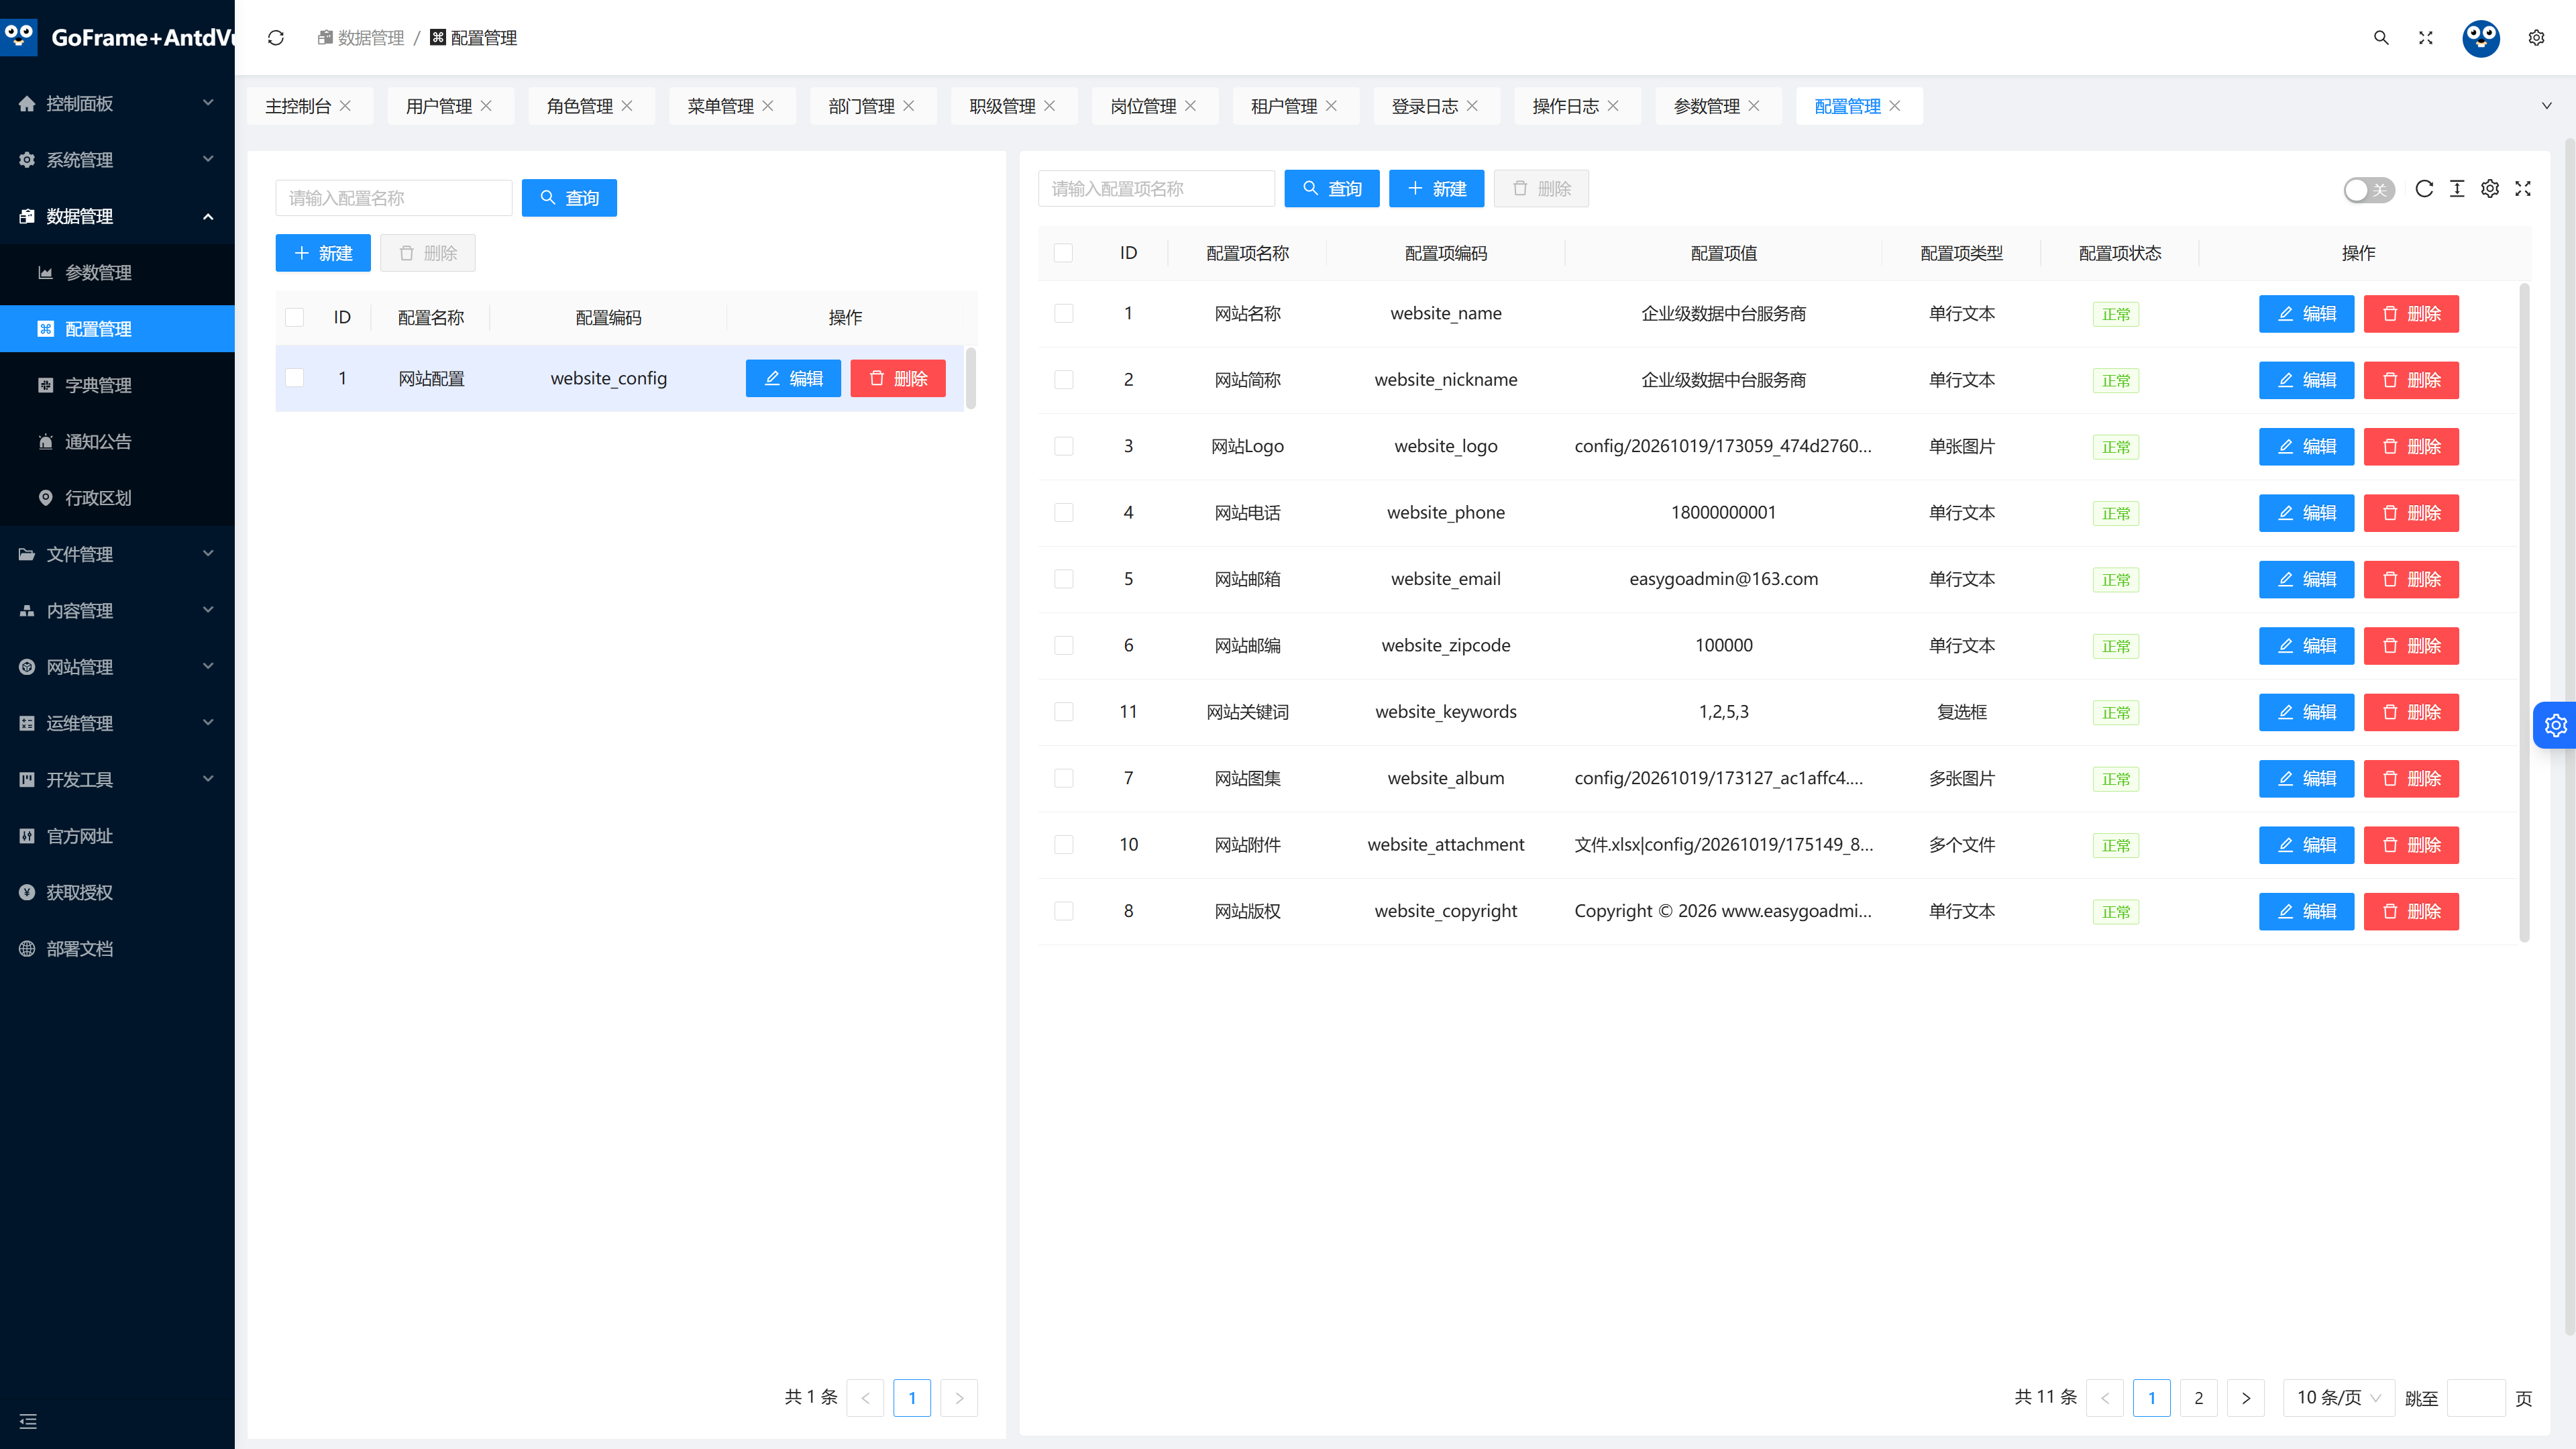Click the page refresh icon in header
Image resolution: width=2576 pixels, height=1449 pixels.
[276, 38]
